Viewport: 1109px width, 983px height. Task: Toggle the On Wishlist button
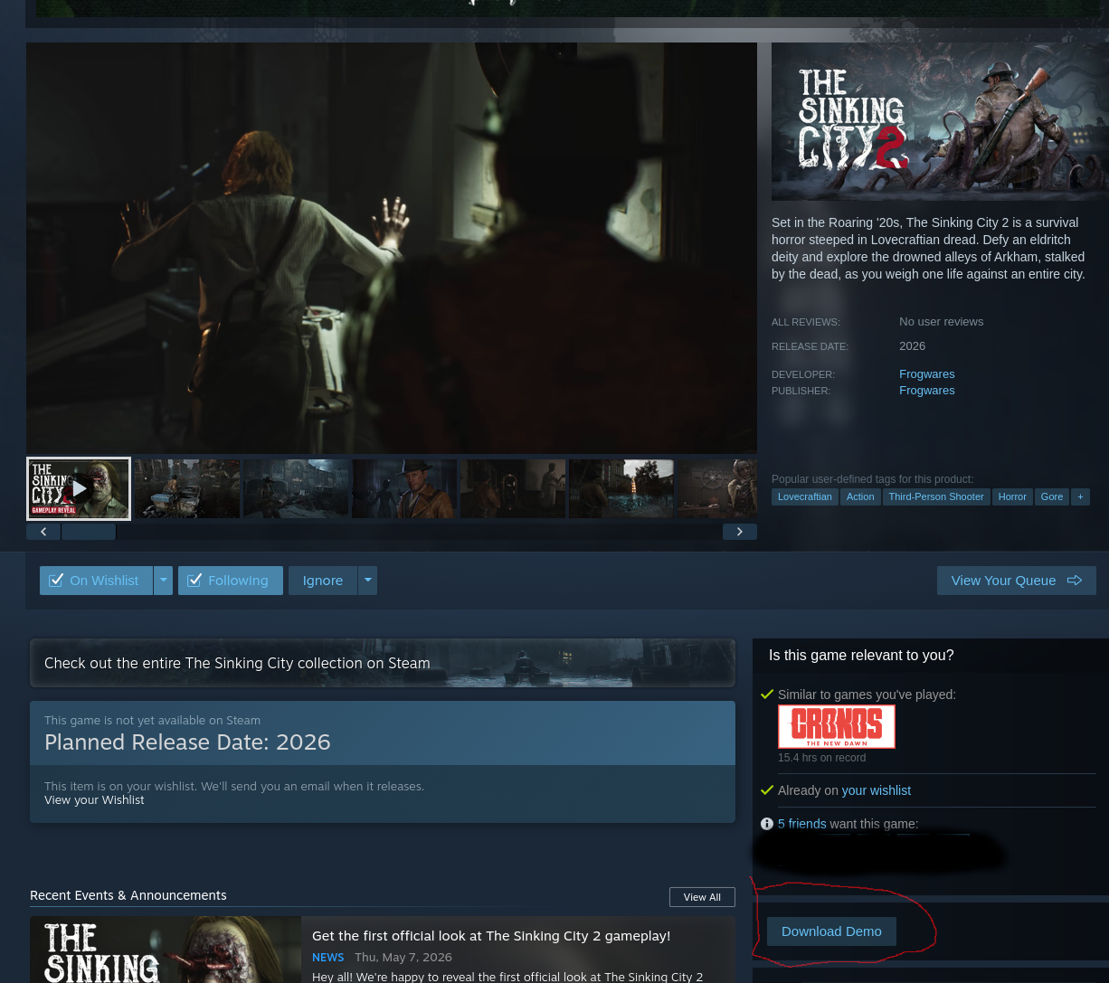96,581
